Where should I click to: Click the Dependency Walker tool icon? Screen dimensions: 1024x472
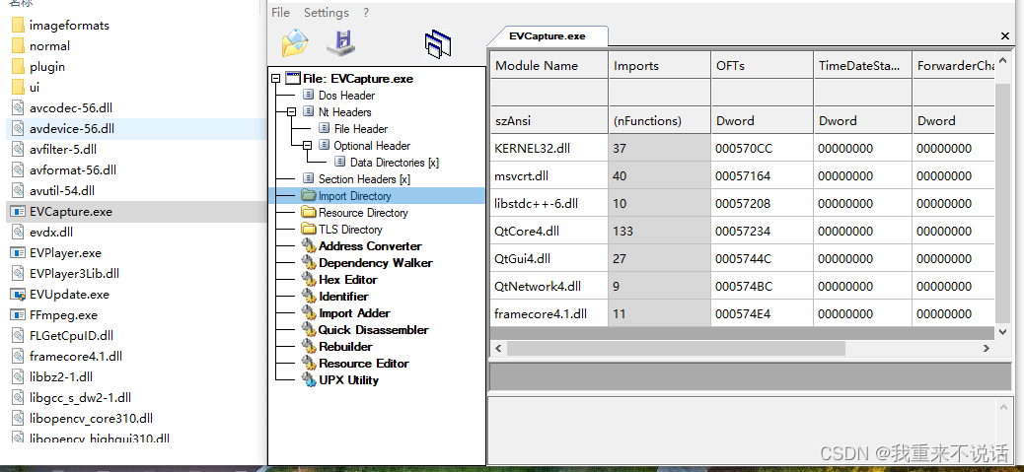point(308,263)
